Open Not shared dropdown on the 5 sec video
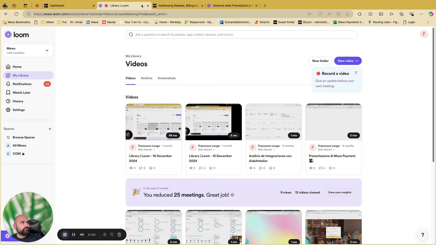Screen dimensions: 436x245 (x=206, y=149)
